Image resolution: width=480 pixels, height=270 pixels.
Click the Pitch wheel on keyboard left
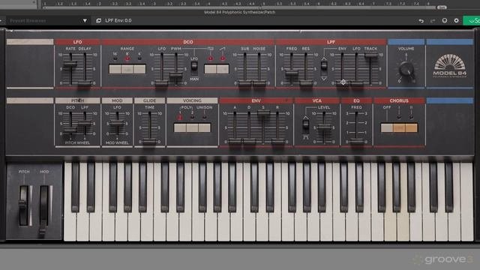point(23,205)
